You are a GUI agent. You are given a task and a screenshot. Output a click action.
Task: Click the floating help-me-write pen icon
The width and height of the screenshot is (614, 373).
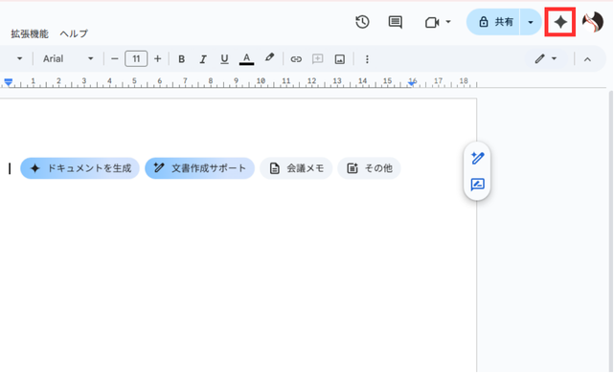point(478,158)
